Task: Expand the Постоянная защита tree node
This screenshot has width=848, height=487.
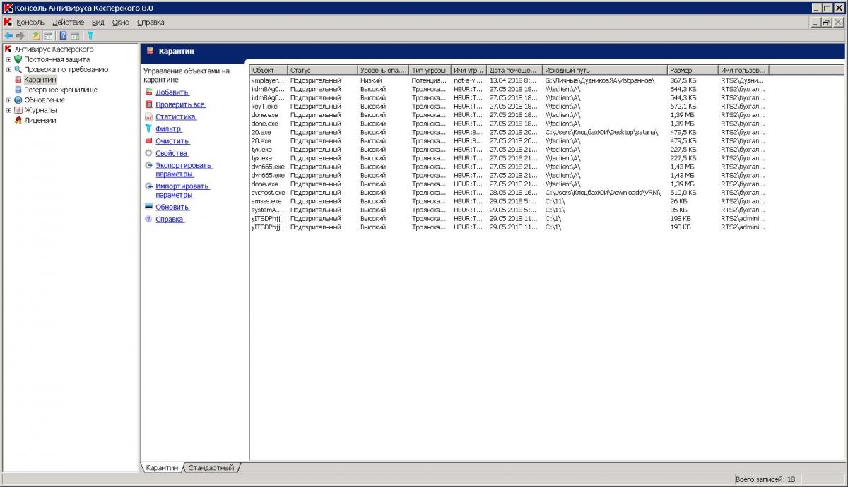Action: tap(8, 59)
